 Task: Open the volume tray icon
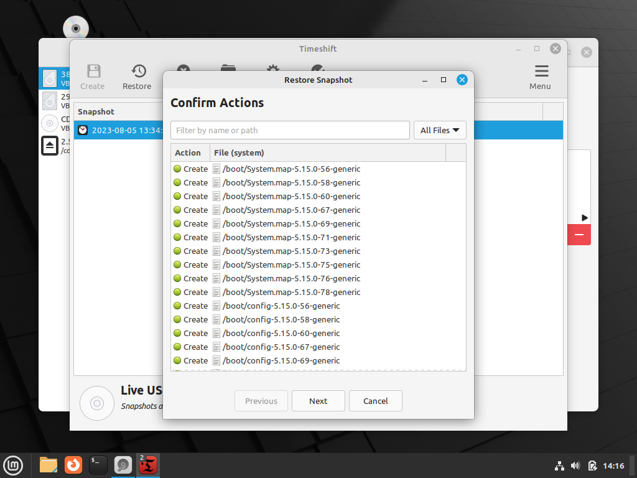[x=575, y=466]
